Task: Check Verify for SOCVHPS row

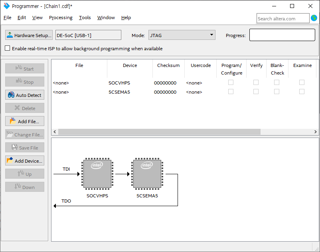Action: coord(256,83)
